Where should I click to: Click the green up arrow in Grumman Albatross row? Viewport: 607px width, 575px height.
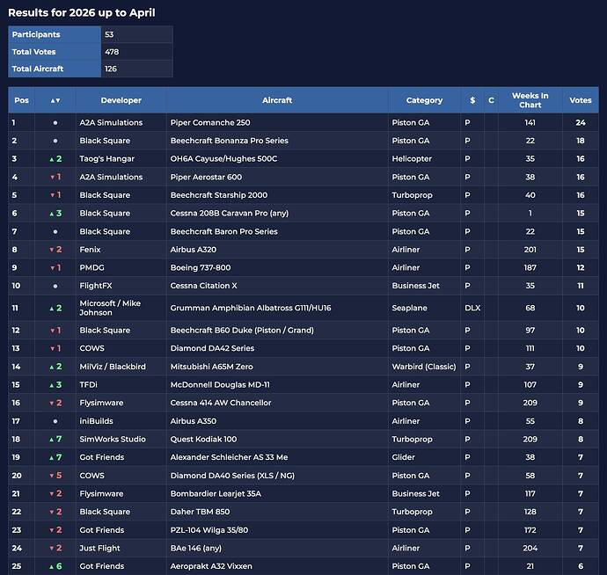point(52,309)
